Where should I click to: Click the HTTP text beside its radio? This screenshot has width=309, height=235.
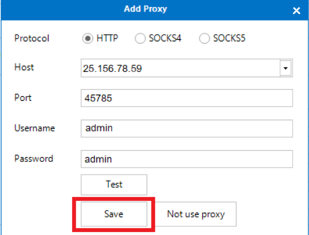(107, 38)
